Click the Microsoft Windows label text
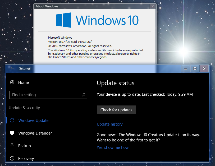The height and width of the screenshot is (166, 215). tap(60, 38)
